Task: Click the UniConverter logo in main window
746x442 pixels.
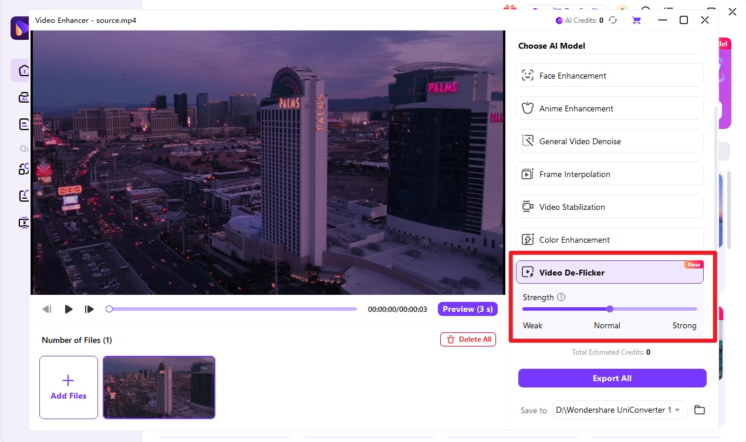Action: coord(19,28)
